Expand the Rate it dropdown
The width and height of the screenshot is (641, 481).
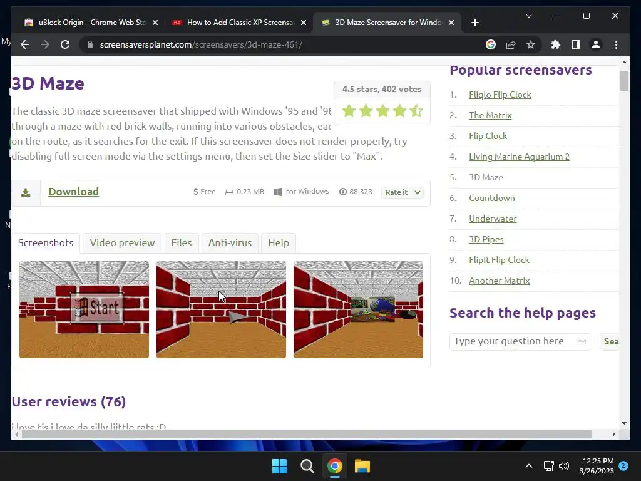point(403,192)
